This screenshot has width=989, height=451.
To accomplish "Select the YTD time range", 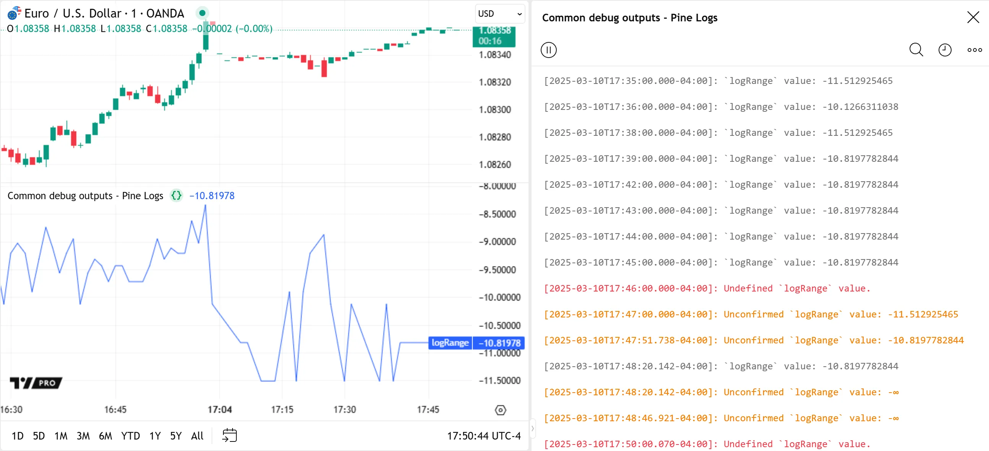I will (130, 436).
